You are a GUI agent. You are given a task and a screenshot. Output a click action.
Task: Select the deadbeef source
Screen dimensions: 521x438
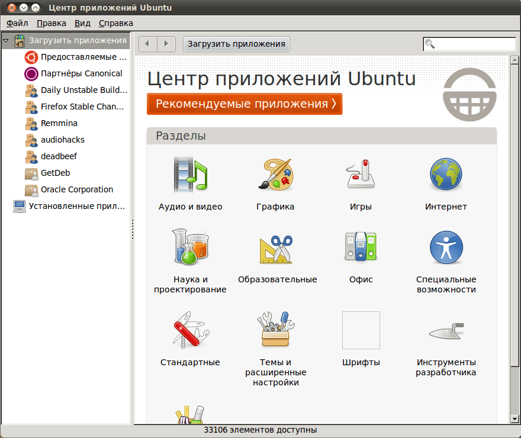pyautogui.click(x=66, y=157)
